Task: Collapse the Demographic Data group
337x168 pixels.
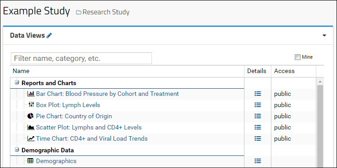Action: click(17, 150)
